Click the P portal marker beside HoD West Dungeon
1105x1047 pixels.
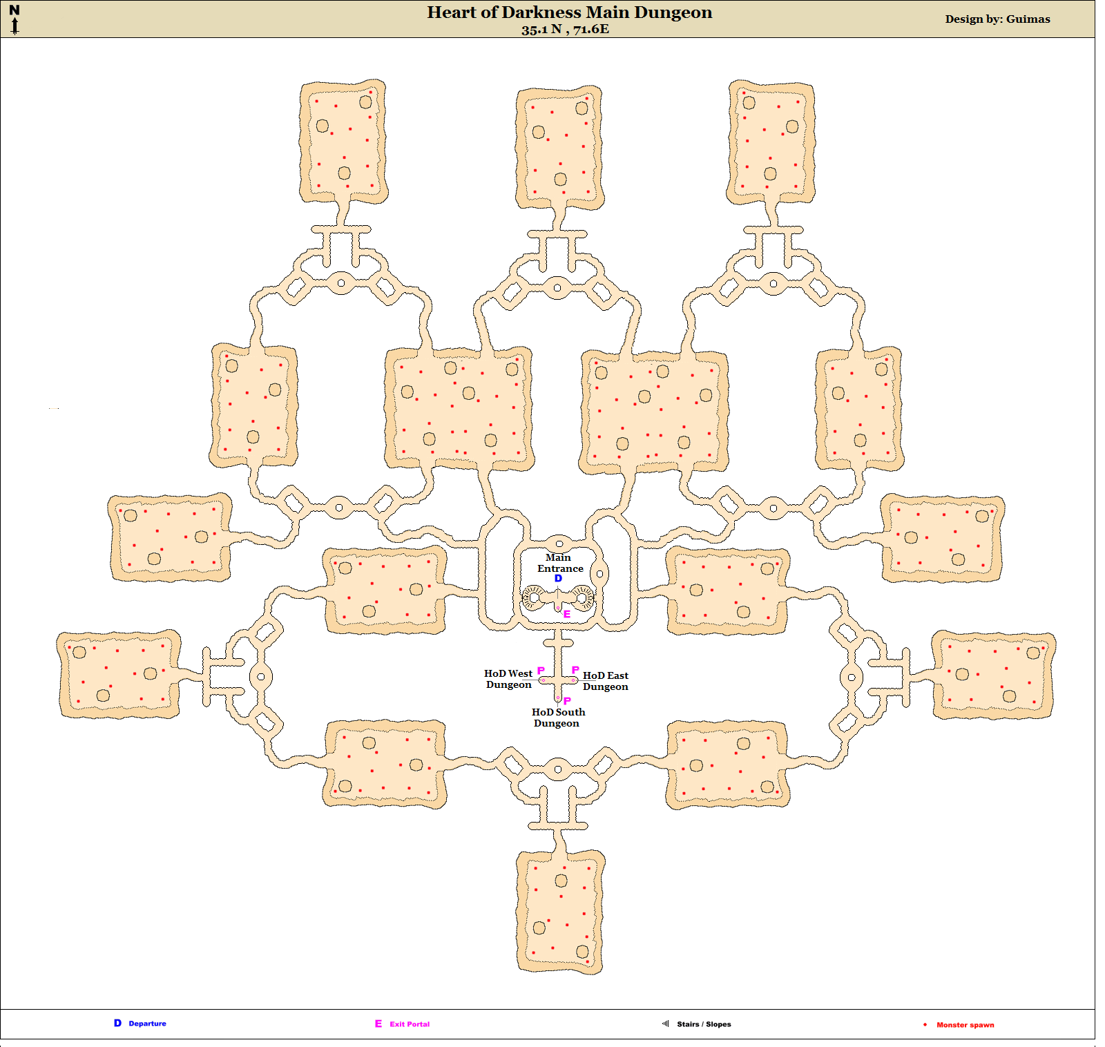[541, 671]
